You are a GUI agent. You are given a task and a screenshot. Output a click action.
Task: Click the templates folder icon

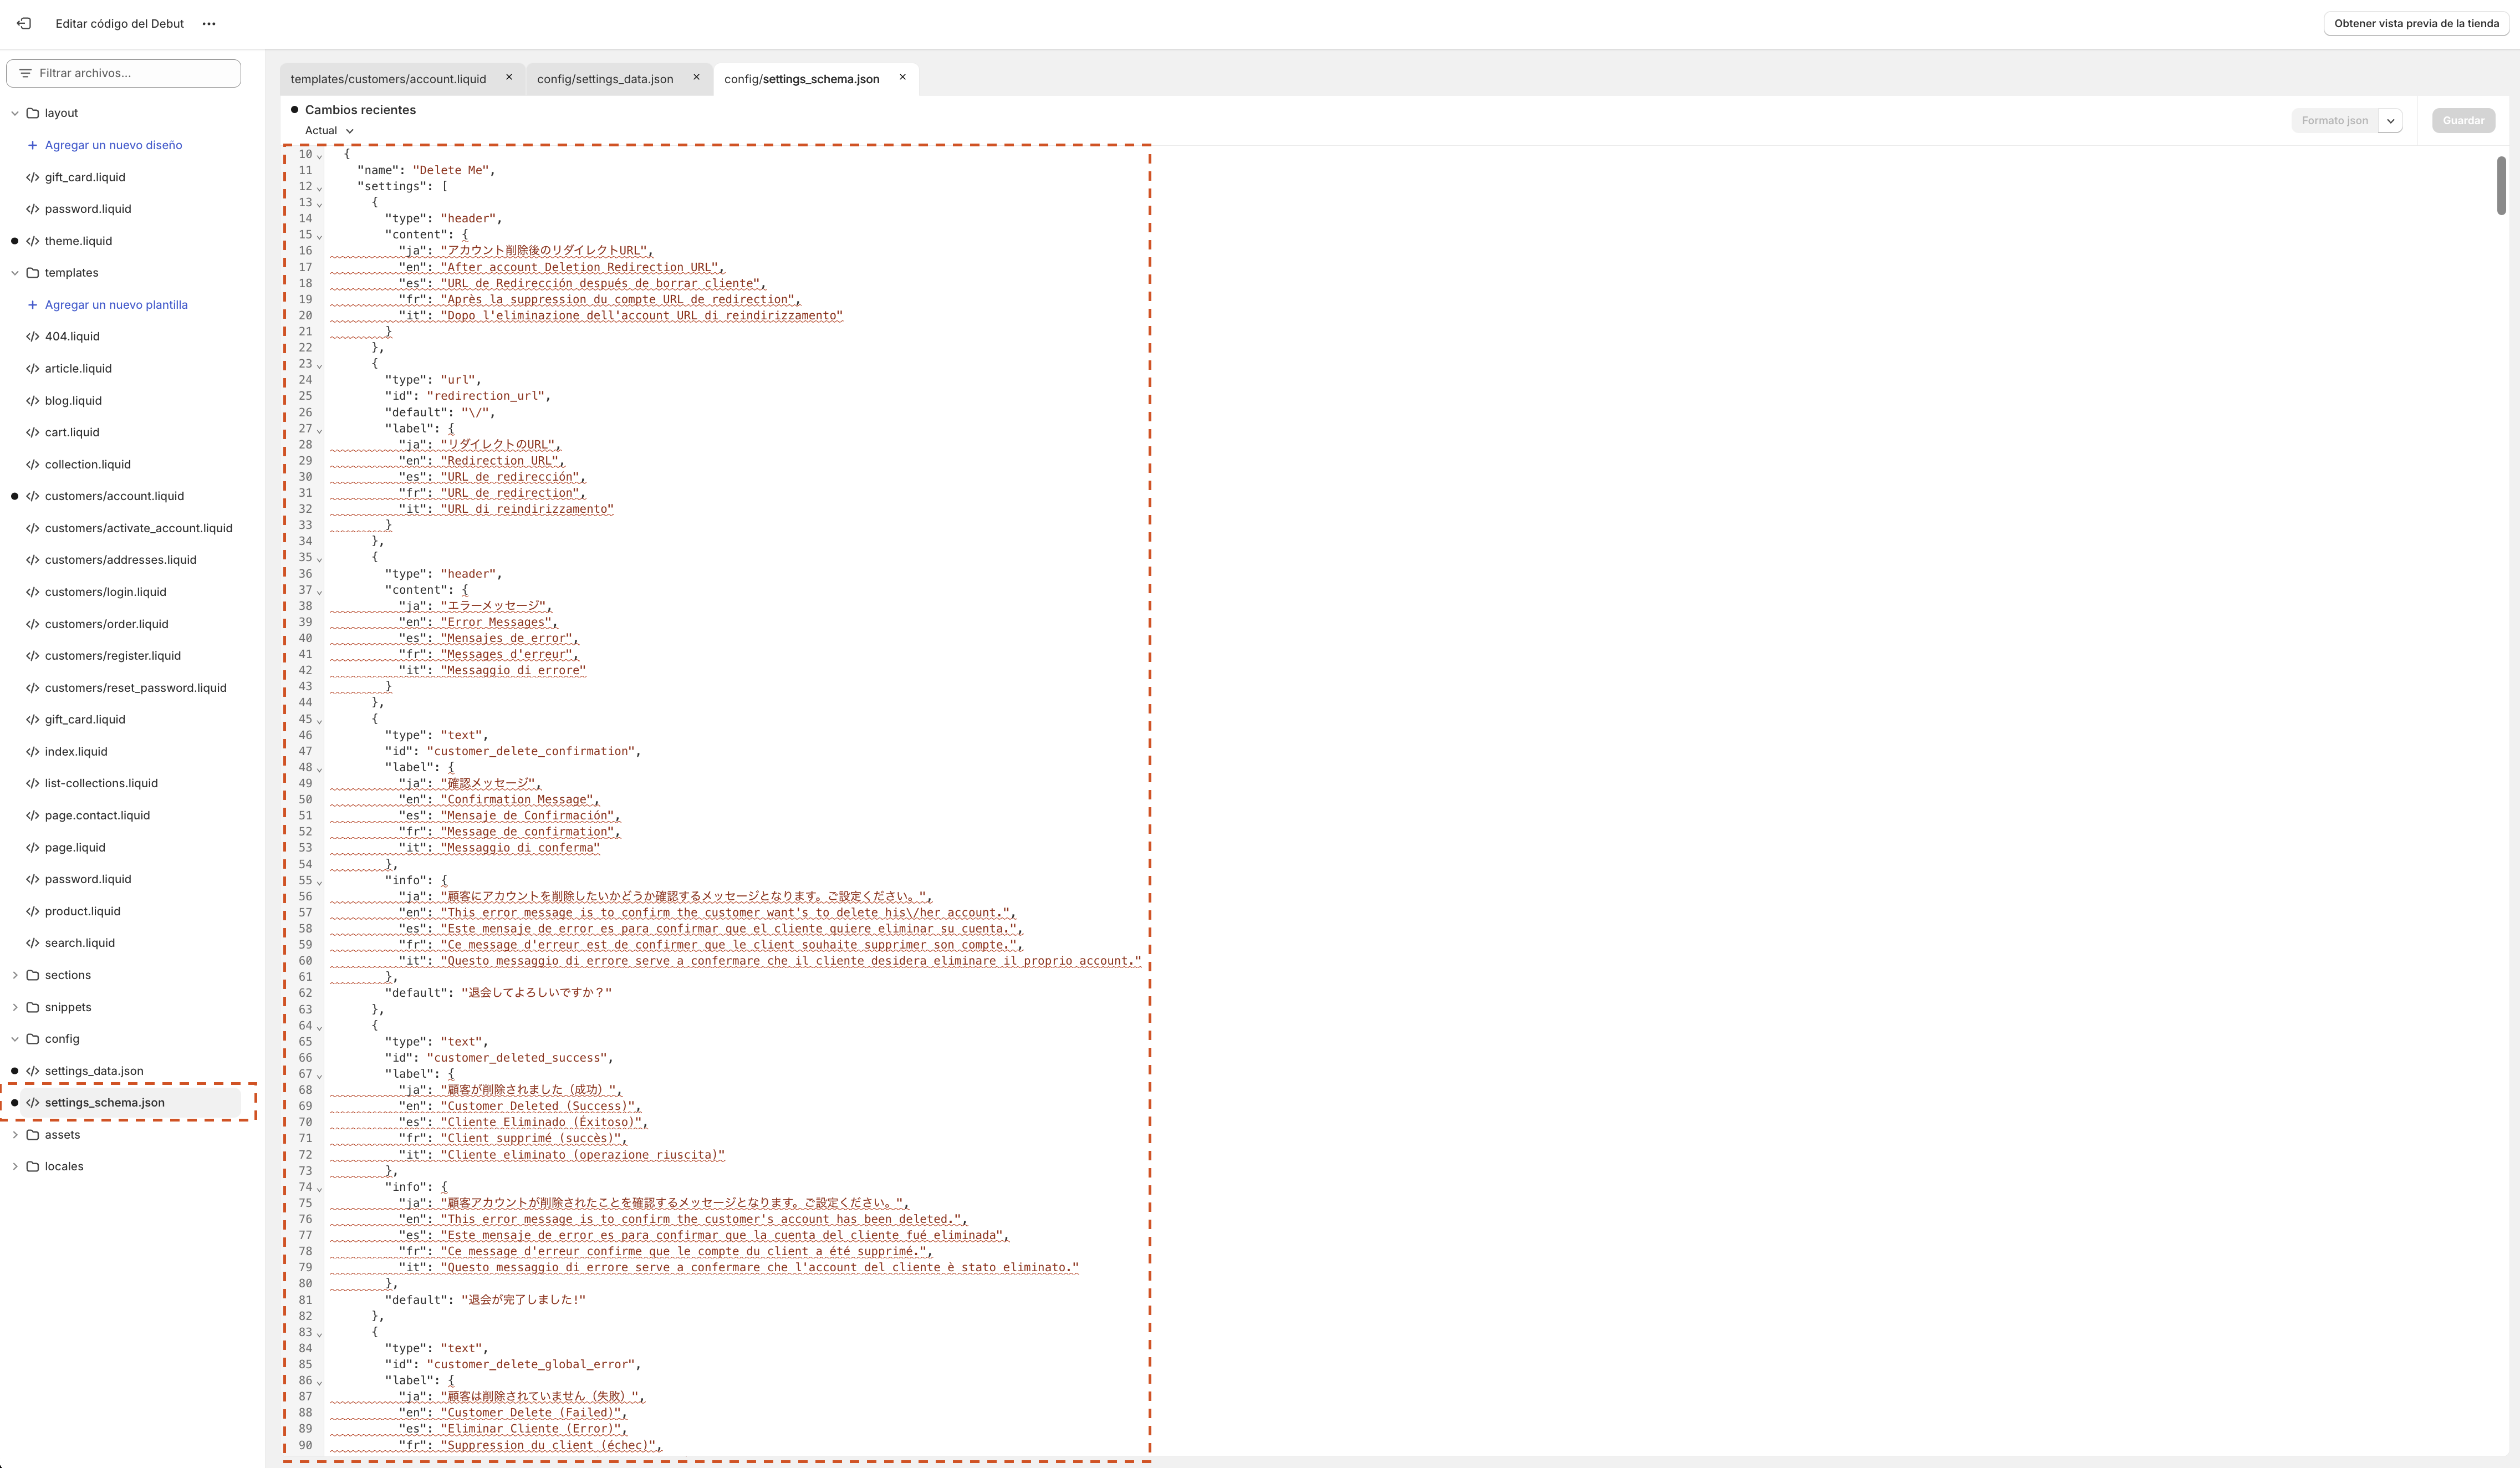pyautogui.click(x=33, y=273)
